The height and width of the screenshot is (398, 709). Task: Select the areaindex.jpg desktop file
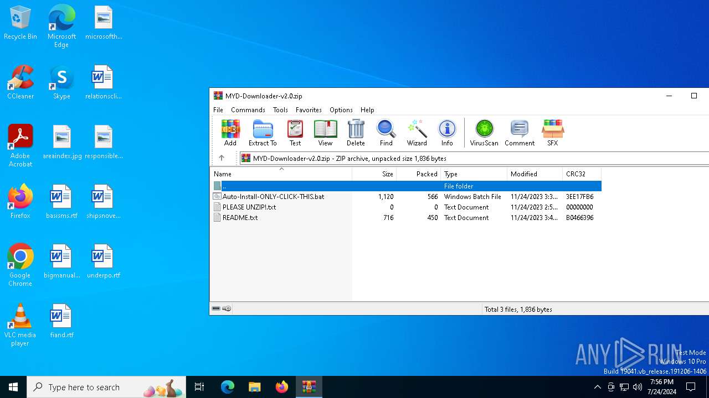point(62,143)
